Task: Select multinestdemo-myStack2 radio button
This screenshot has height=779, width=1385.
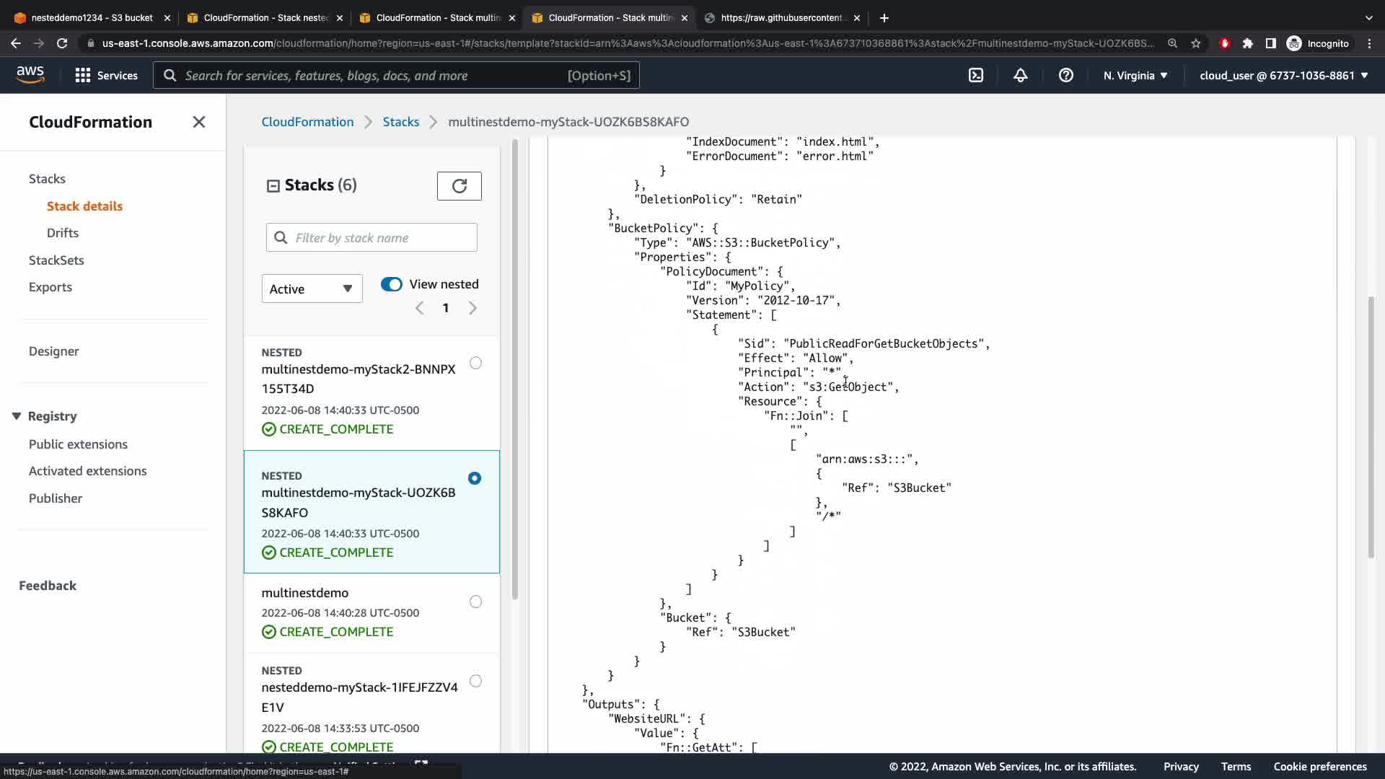Action: point(475,363)
